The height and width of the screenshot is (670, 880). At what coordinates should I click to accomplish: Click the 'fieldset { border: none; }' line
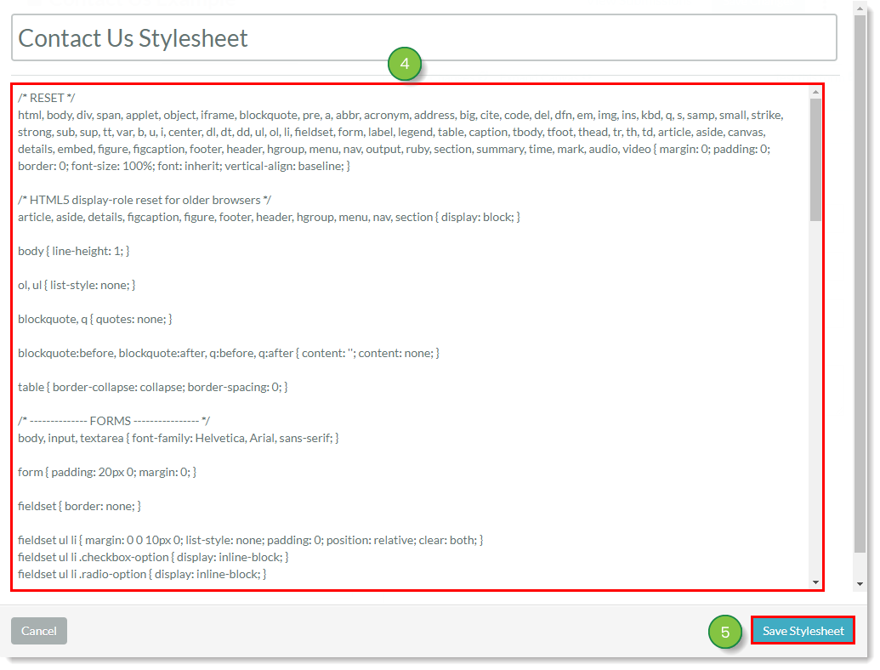(x=79, y=506)
